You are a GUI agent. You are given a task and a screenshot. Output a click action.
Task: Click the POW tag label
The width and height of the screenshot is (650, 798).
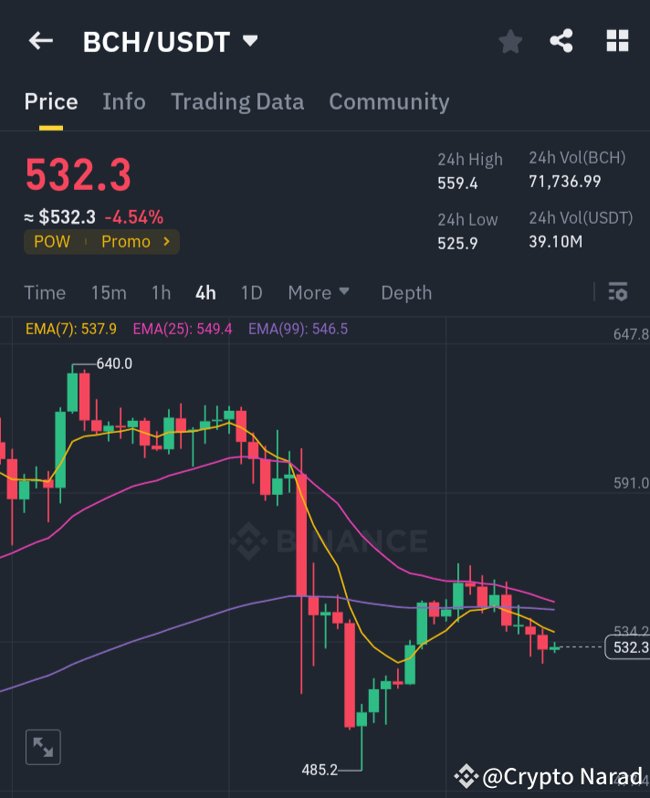pos(51,242)
